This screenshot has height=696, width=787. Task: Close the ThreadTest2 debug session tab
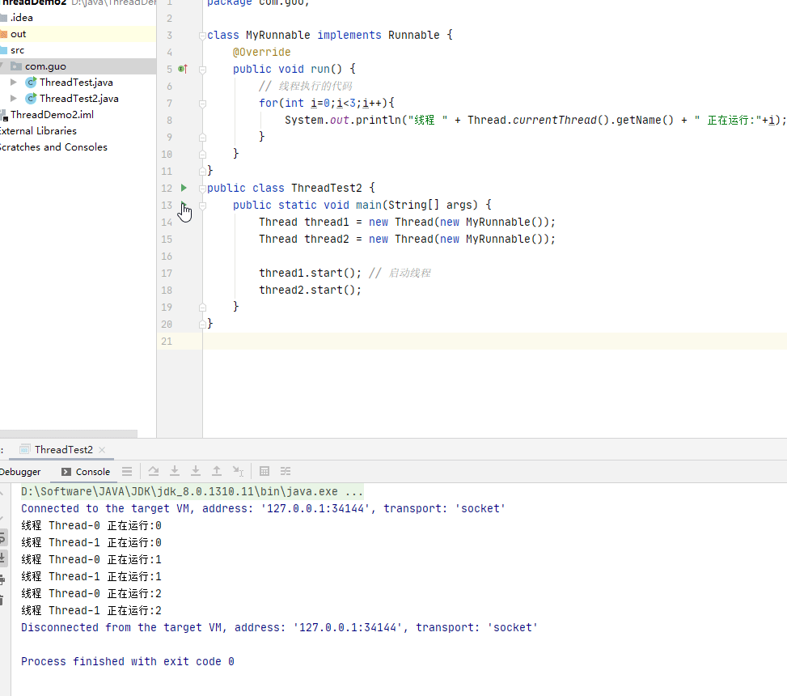103,450
